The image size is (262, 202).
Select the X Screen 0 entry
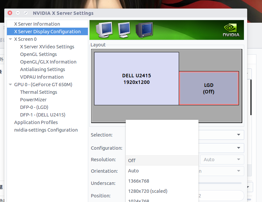[25, 39]
